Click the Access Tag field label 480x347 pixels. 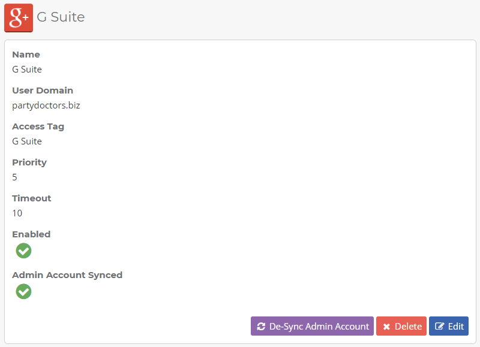pyautogui.click(x=38, y=126)
